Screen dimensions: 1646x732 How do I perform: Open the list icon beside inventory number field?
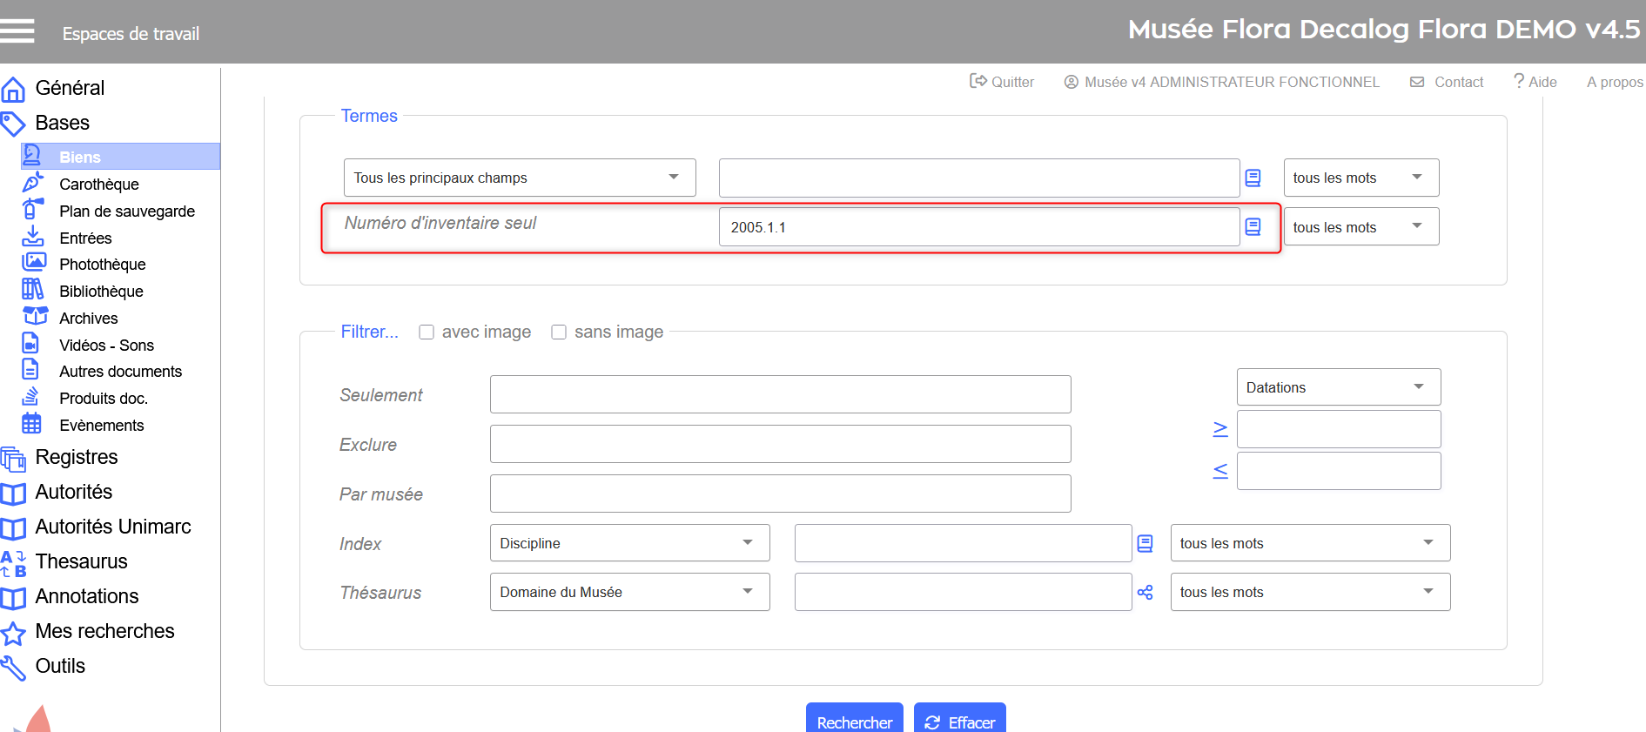point(1253,227)
